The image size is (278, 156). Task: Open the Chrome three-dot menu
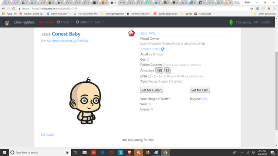[275, 9]
